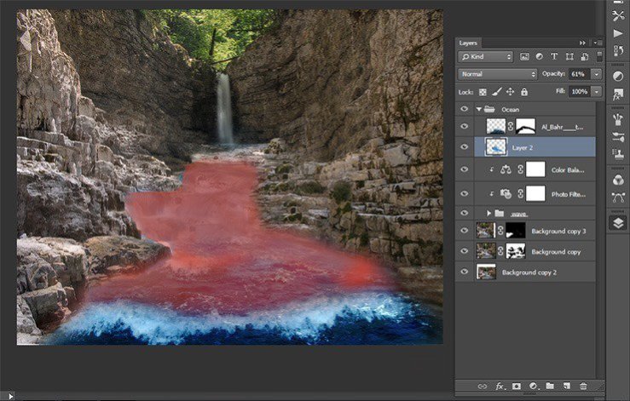Image resolution: width=630 pixels, height=401 pixels.
Task: Click the Opacity 61% value field
Action: click(x=579, y=74)
